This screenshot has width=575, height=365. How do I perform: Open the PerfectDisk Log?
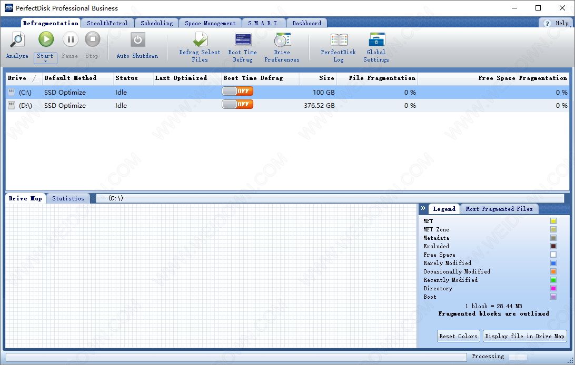(x=339, y=40)
